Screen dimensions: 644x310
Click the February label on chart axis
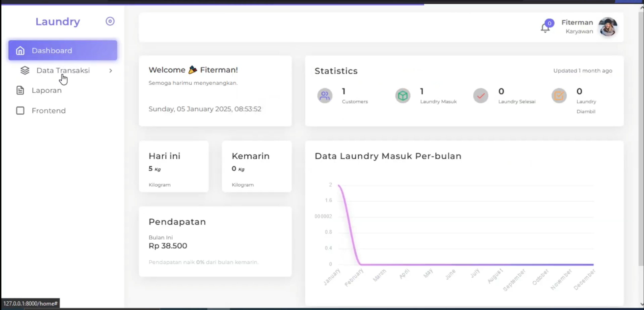pyautogui.click(x=354, y=277)
